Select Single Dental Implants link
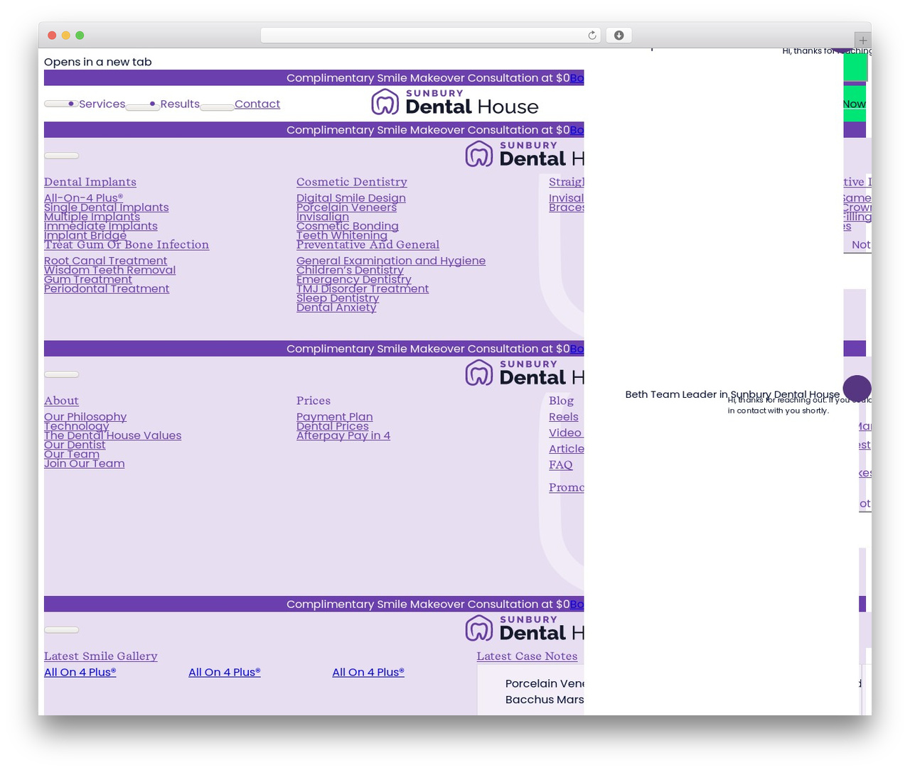This screenshot has width=910, height=770. [x=107, y=207]
